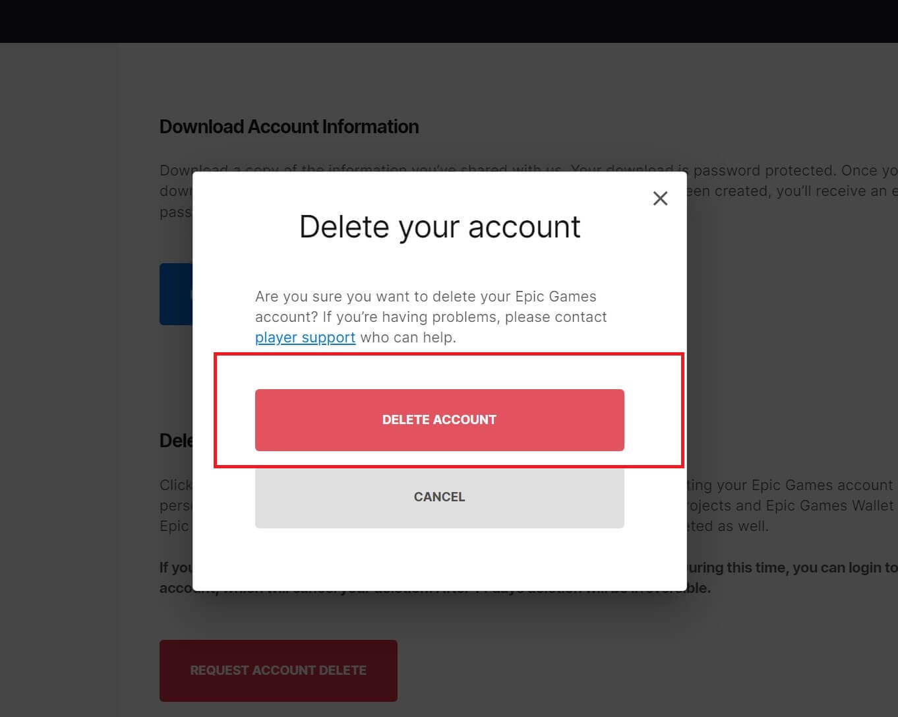Click the confirmation text inside the dialog
The image size is (898, 717).
(431, 317)
